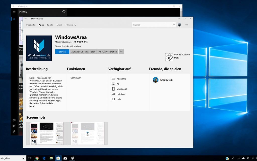Click the Mobilgerät device icon
This screenshot has height=161, width=257.
click(x=113, y=89)
